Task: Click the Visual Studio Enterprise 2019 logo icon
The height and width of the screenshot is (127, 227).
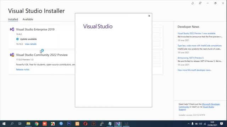Action: tap(12, 29)
